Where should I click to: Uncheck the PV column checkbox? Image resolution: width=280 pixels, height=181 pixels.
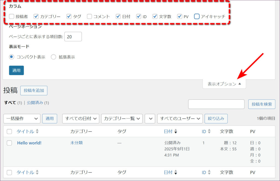180,16
